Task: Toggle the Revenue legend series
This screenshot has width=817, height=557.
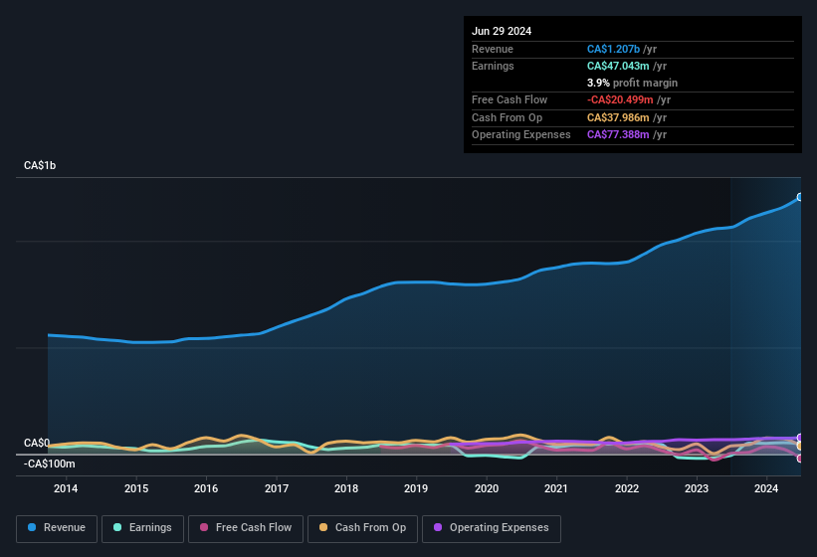Action: (x=57, y=528)
